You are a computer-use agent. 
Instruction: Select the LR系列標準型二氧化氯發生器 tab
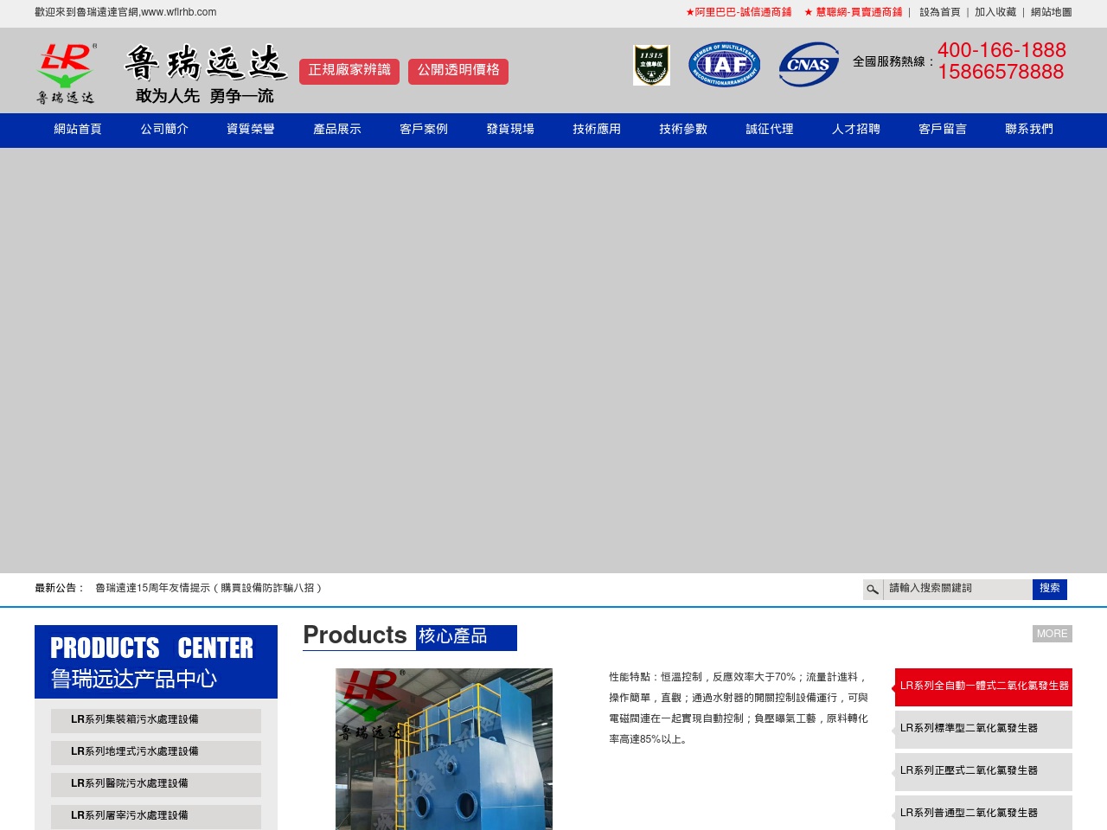point(983,729)
